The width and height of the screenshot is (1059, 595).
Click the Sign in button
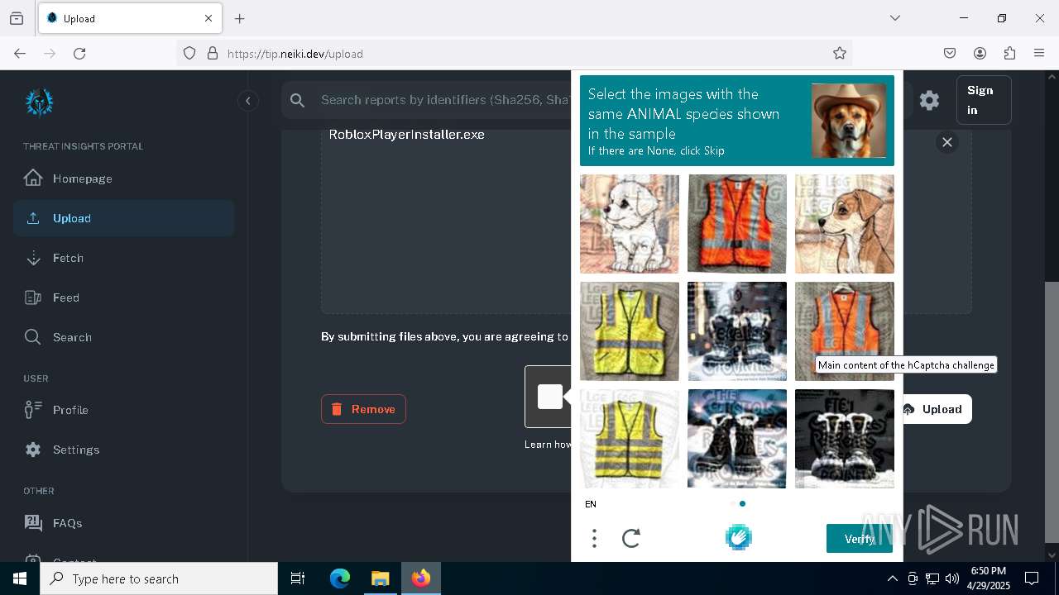tap(984, 100)
